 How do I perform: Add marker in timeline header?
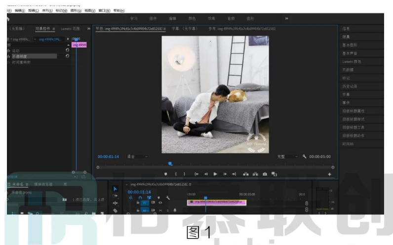[158, 198]
